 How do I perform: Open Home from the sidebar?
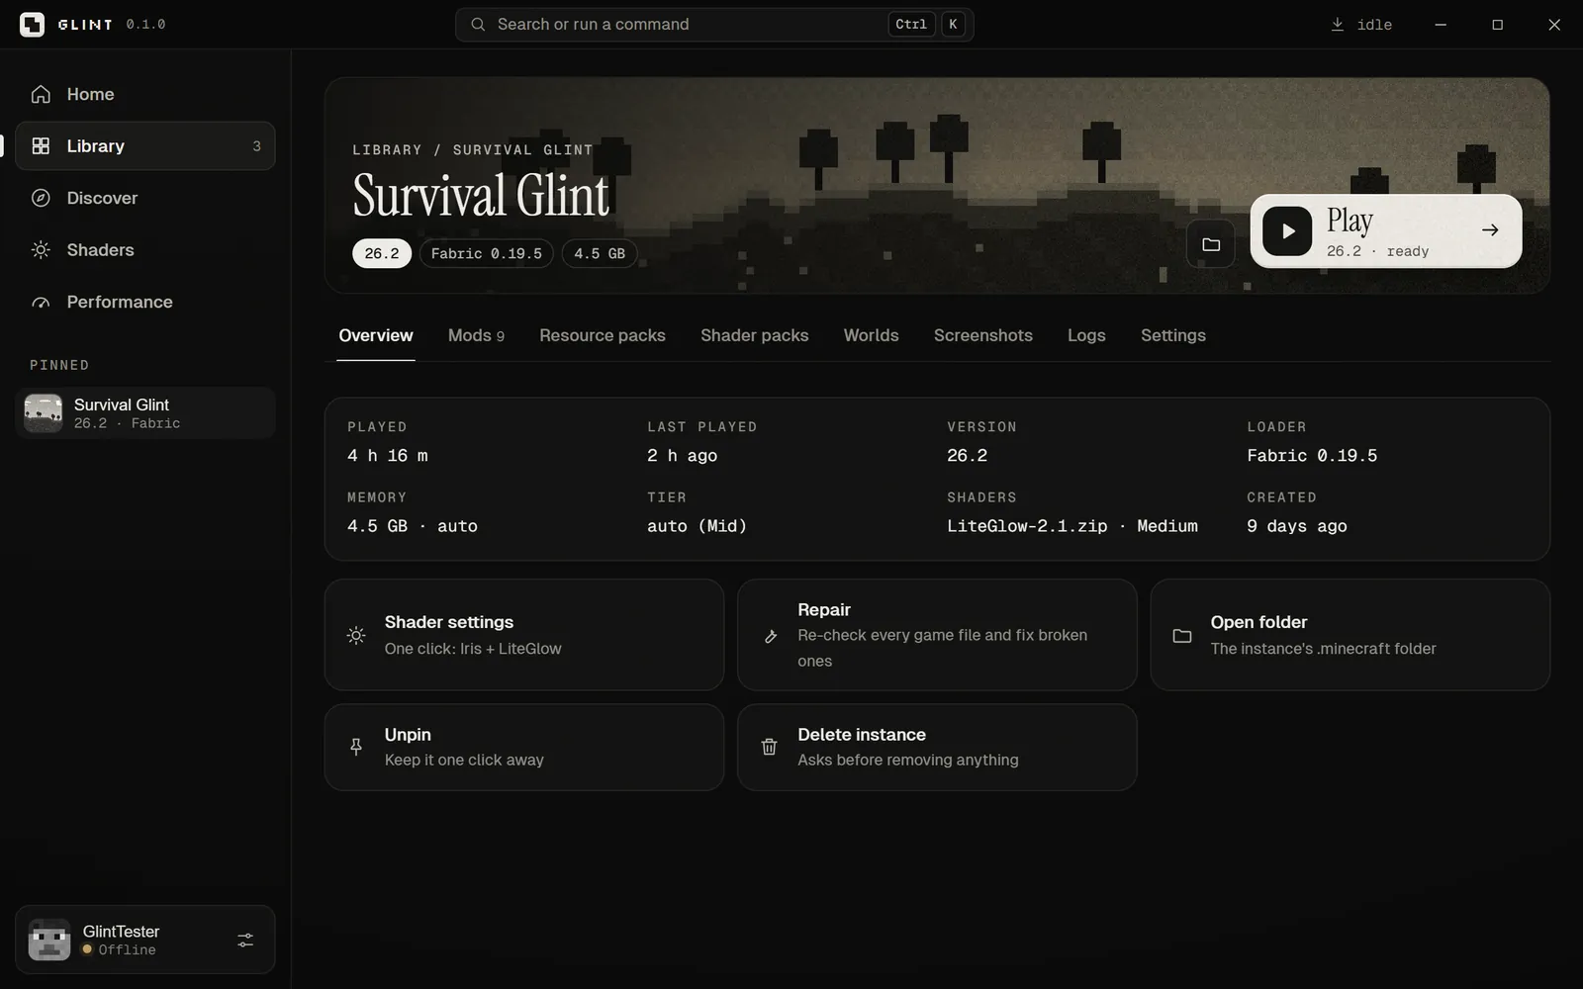pyautogui.click(x=144, y=94)
